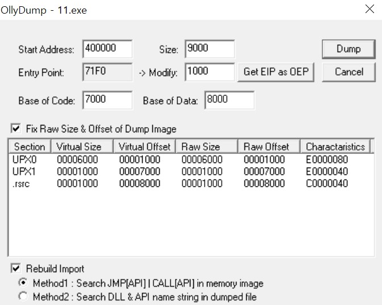
Task: Click UPX0 raw size 00006000
Action: coord(202,160)
